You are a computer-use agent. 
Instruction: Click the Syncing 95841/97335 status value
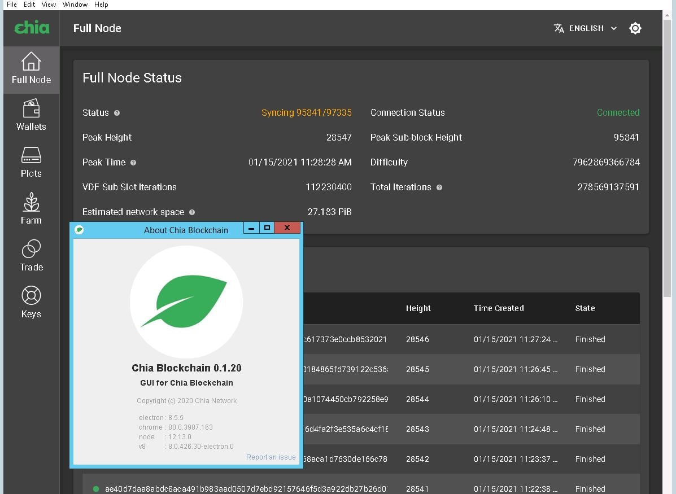pos(307,112)
